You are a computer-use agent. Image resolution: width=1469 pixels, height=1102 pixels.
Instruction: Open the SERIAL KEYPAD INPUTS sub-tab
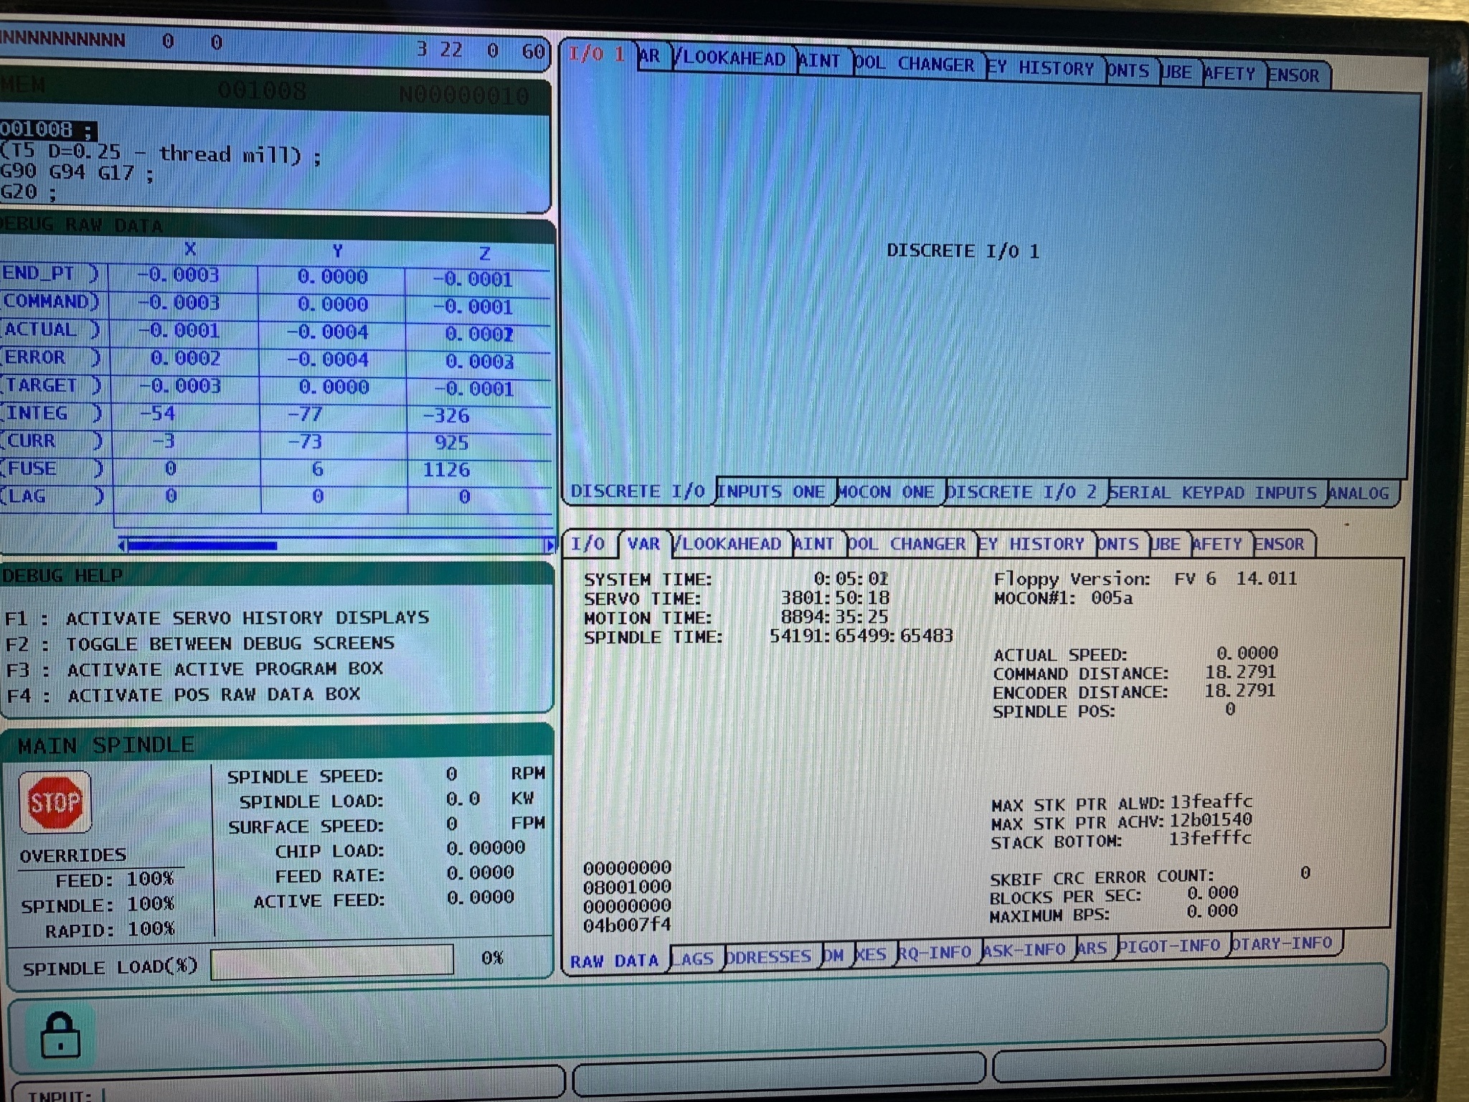pyautogui.click(x=1214, y=493)
